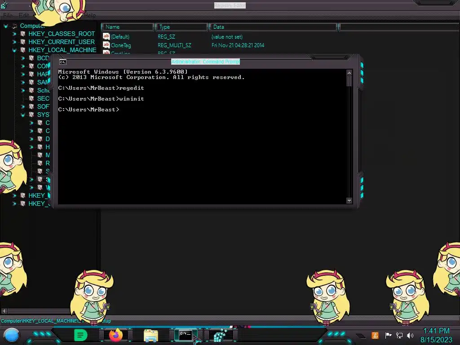Viewport: 460px width, 345px height.
Task: Sort values by the Data column
Action: click(x=273, y=27)
